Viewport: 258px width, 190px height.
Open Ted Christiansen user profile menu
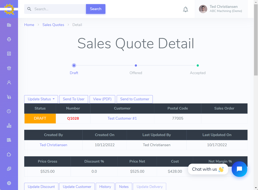[x=221, y=9]
